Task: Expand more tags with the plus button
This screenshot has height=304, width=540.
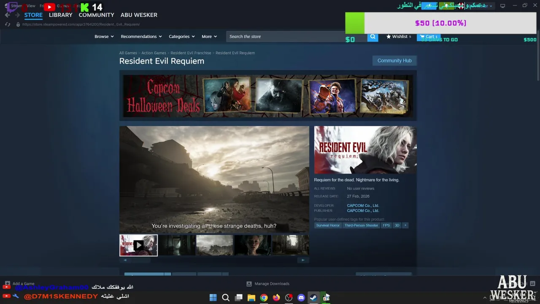Action: click(x=405, y=225)
